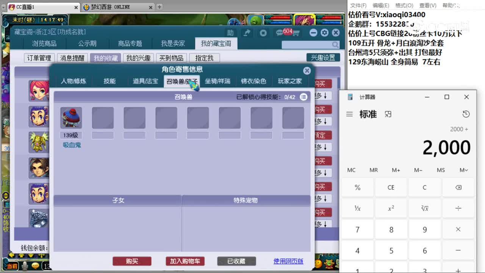This screenshot has width=485, height=273.
Task: Open the 编辑(E) menu in Notepad
Action: click(x=381, y=5)
